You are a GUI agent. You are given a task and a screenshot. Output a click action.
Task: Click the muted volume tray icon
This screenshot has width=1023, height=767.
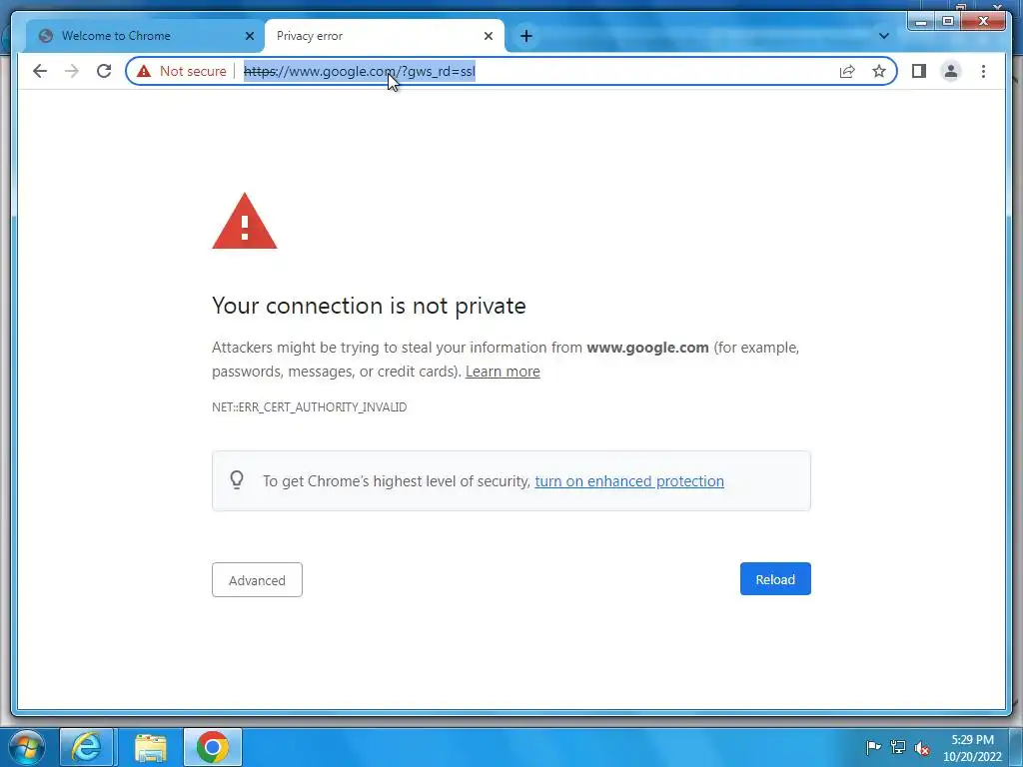click(922, 748)
